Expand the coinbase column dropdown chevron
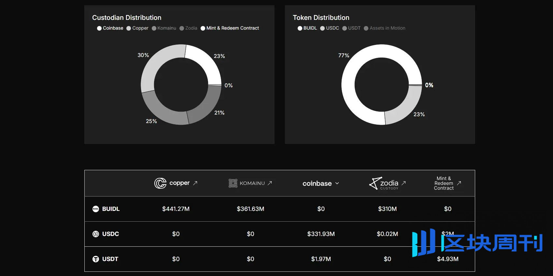Screen dimensions: 553x276 click(337, 183)
